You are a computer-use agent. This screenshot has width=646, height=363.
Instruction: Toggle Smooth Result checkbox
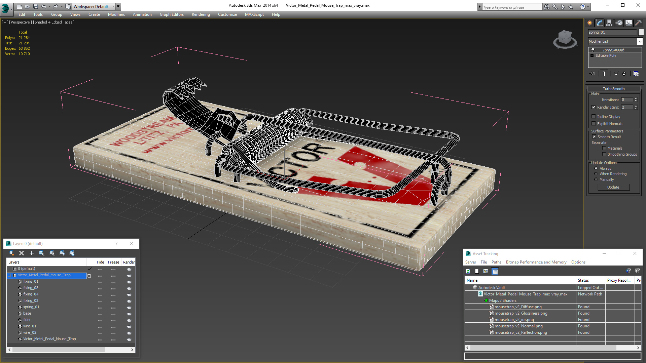[x=594, y=137]
